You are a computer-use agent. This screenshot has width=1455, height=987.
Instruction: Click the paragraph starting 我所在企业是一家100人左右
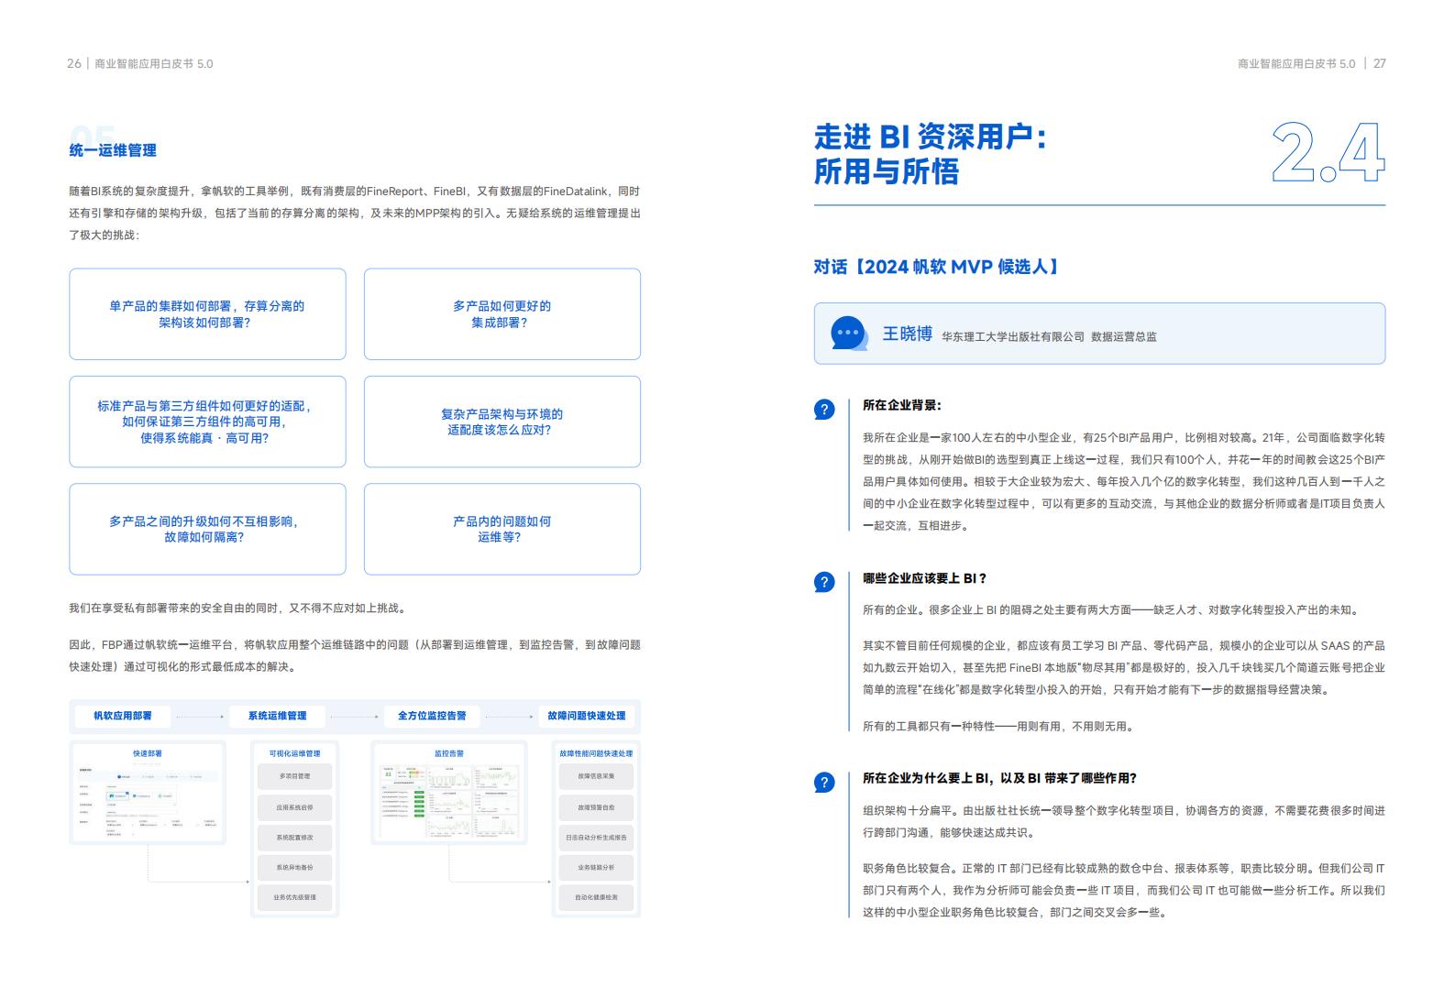point(1124,481)
